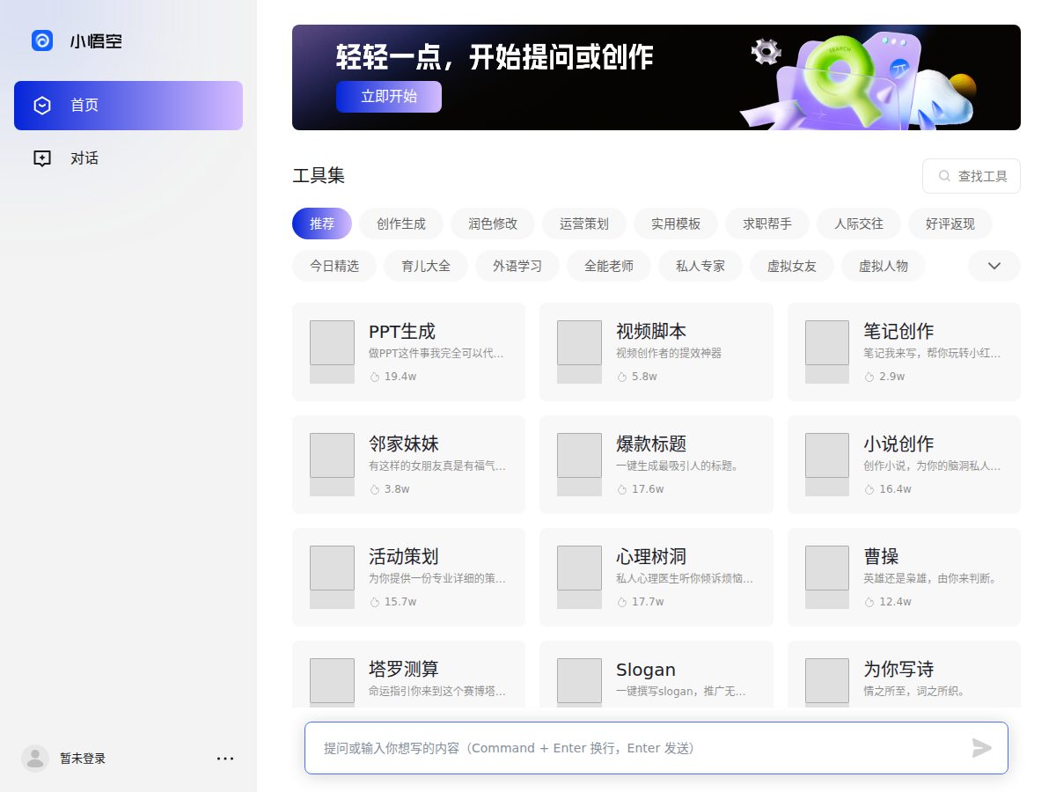The height and width of the screenshot is (792, 1056).
Task: Select the 虚拟人物 category tab
Action: pyautogui.click(x=884, y=266)
